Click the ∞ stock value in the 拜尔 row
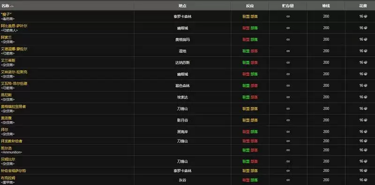 288,131
